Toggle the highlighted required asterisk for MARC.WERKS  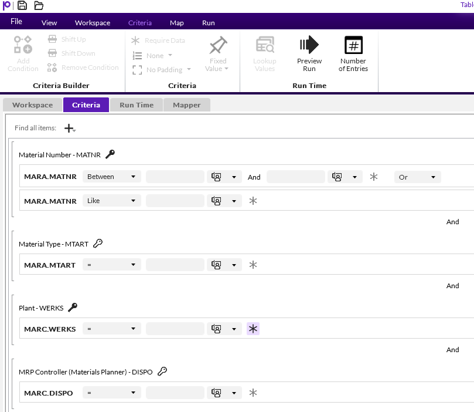click(x=253, y=329)
